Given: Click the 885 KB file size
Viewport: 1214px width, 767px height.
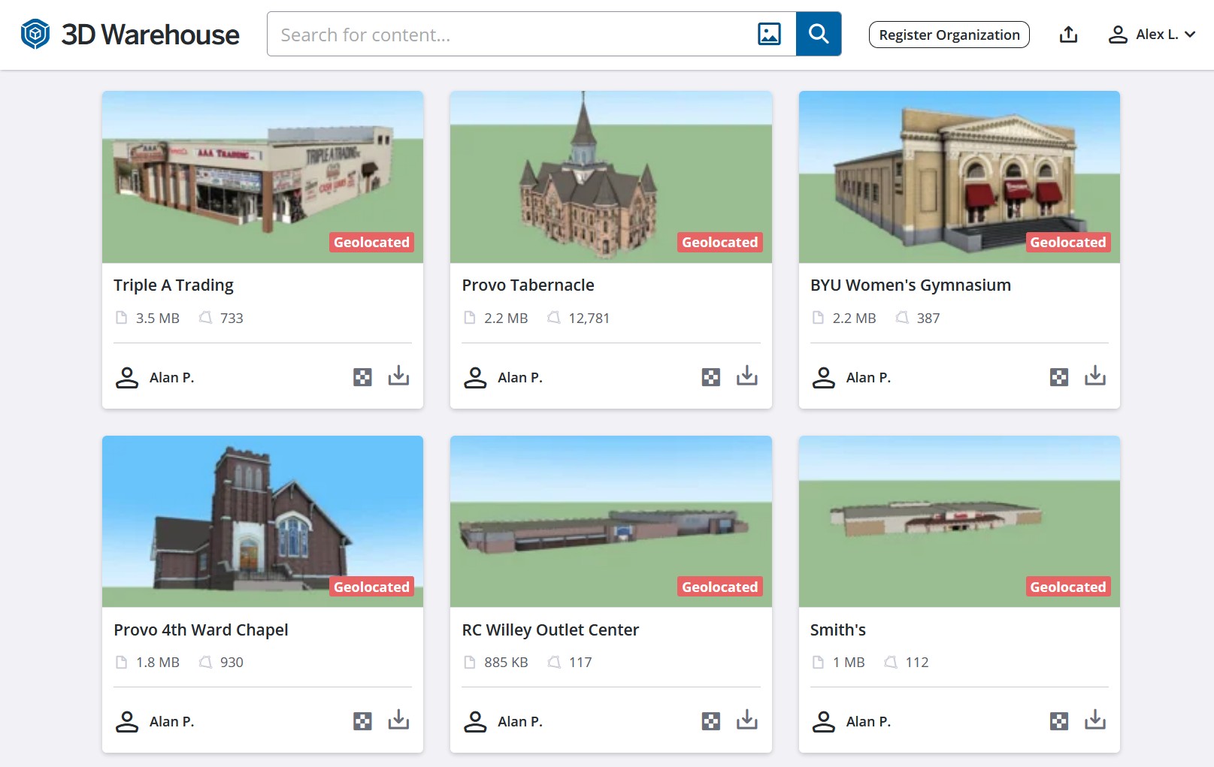Looking at the screenshot, I should pos(506,662).
